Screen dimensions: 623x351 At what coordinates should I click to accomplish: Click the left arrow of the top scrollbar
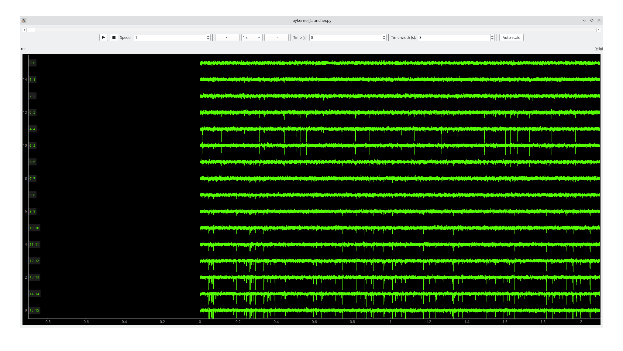(24, 30)
